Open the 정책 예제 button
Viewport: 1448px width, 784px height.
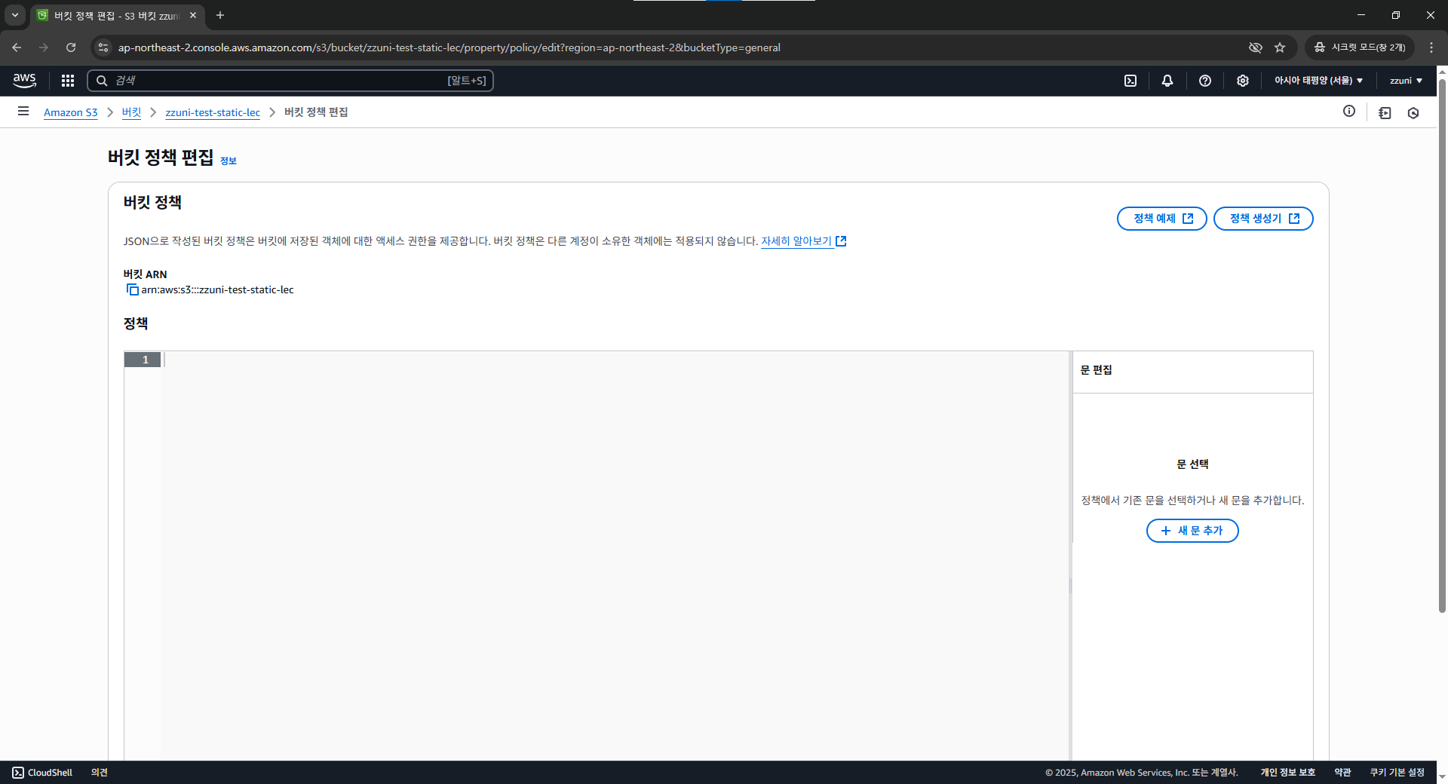(x=1162, y=219)
